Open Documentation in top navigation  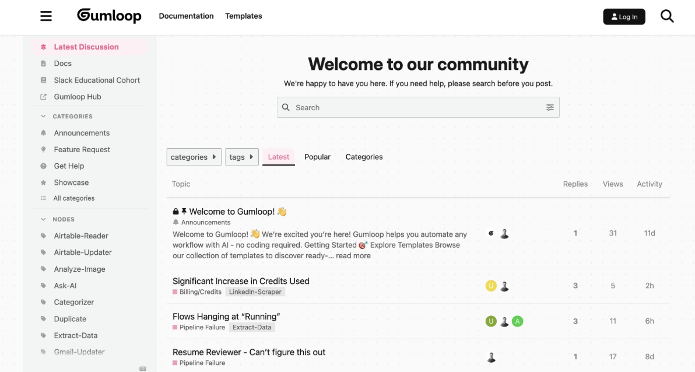pyautogui.click(x=186, y=16)
